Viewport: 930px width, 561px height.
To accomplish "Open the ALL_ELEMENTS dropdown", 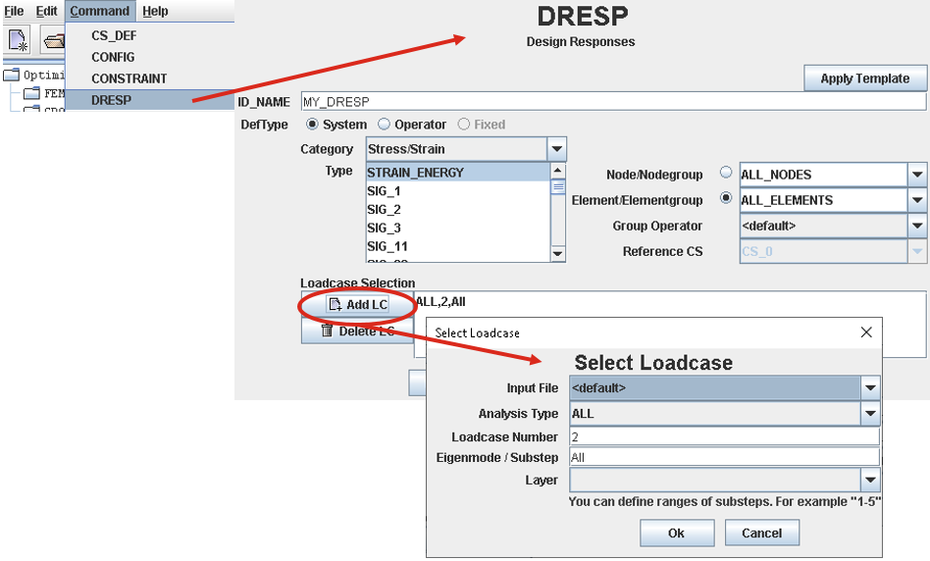I will click(833, 200).
